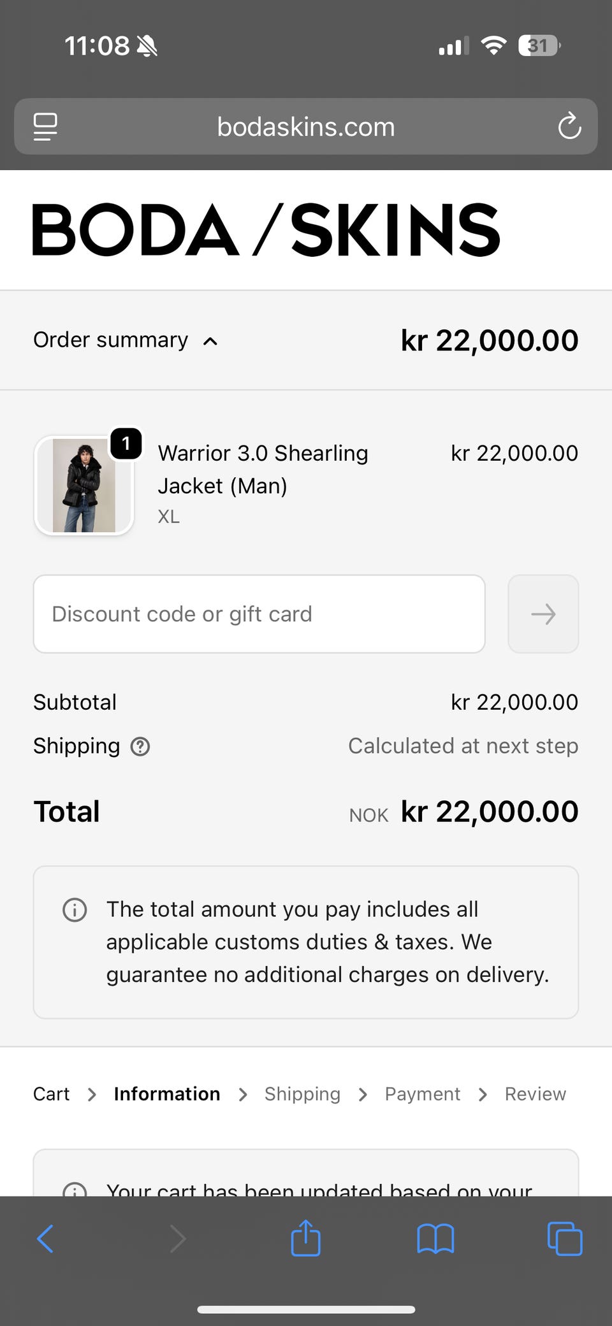Tap the Safari reader/page menu icon
This screenshot has height=1326, width=612.
45,127
